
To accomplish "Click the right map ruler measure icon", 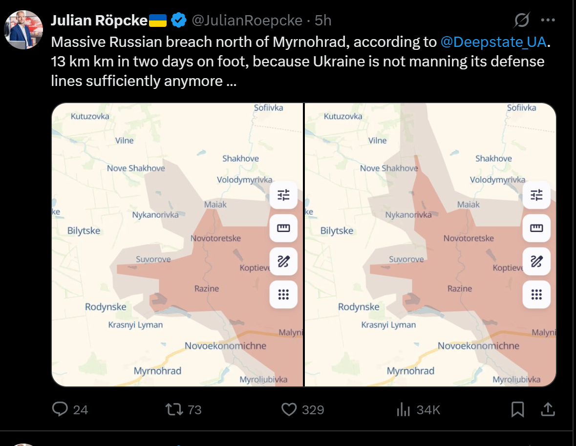I will 536,228.
